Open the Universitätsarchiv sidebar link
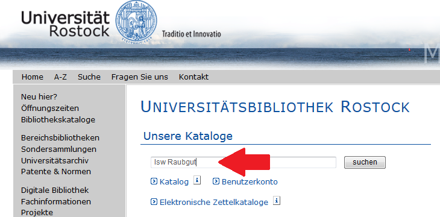 [55, 161]
